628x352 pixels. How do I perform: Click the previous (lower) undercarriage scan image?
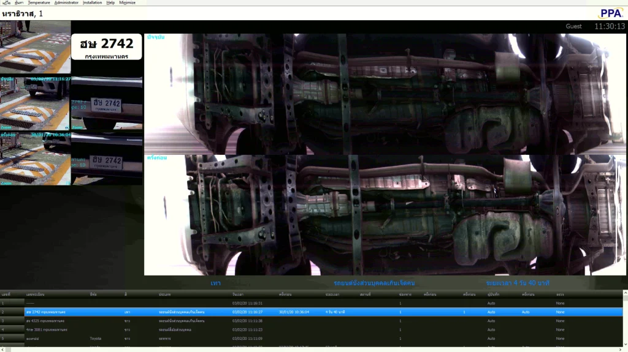(x=385, y=215)
